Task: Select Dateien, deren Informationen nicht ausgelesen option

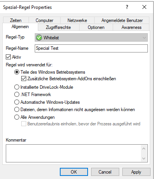Action: click(x=17, y=110)
